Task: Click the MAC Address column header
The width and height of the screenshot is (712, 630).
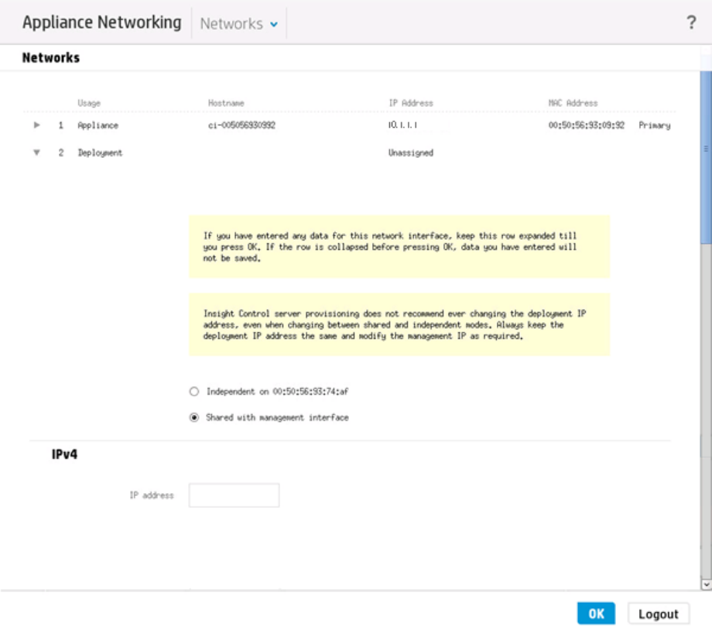Action: [x=572, y=103]
